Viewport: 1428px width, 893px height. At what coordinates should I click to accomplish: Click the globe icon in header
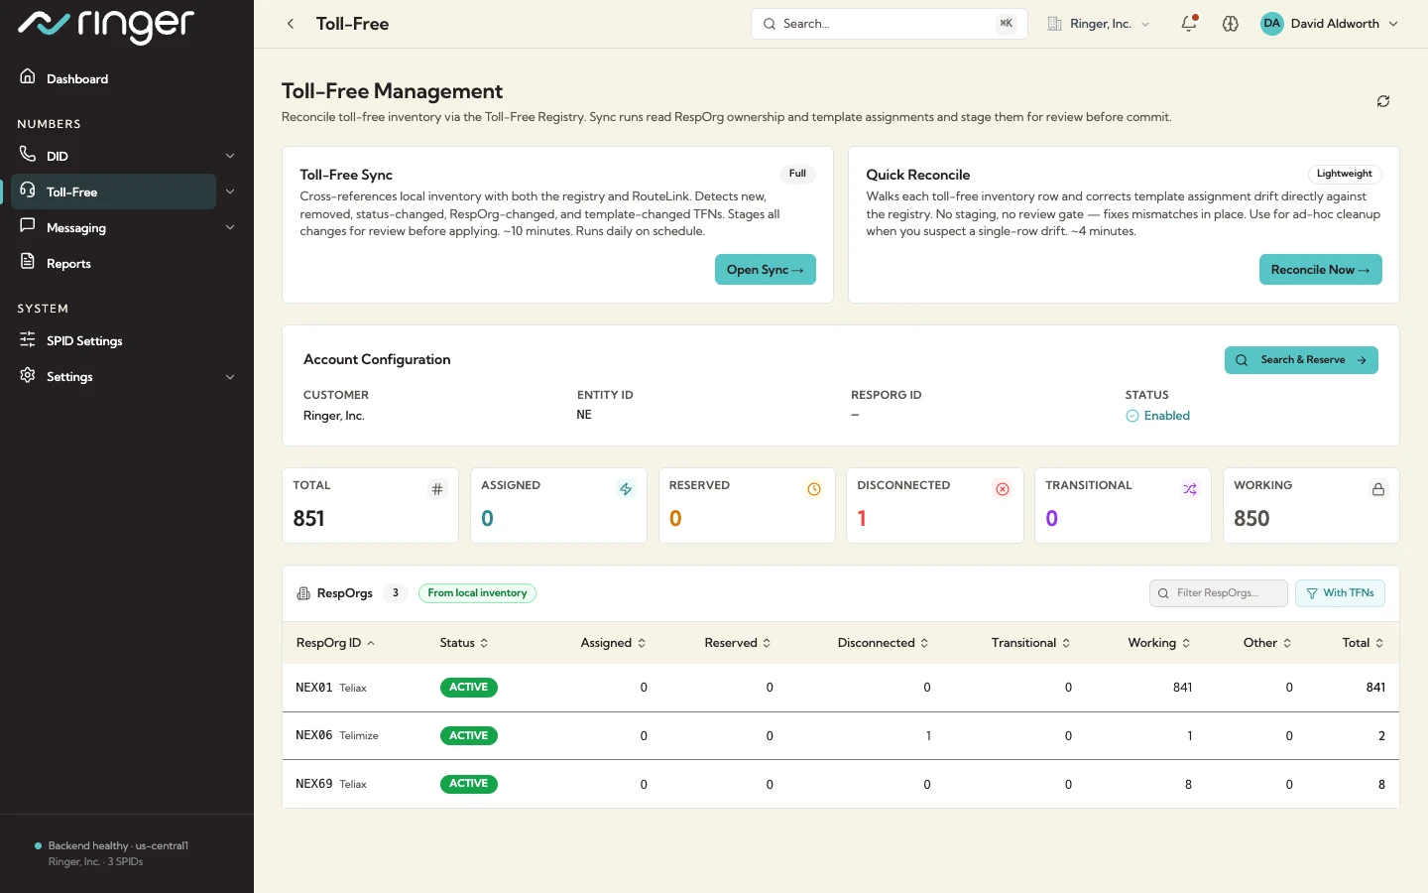1231,24
